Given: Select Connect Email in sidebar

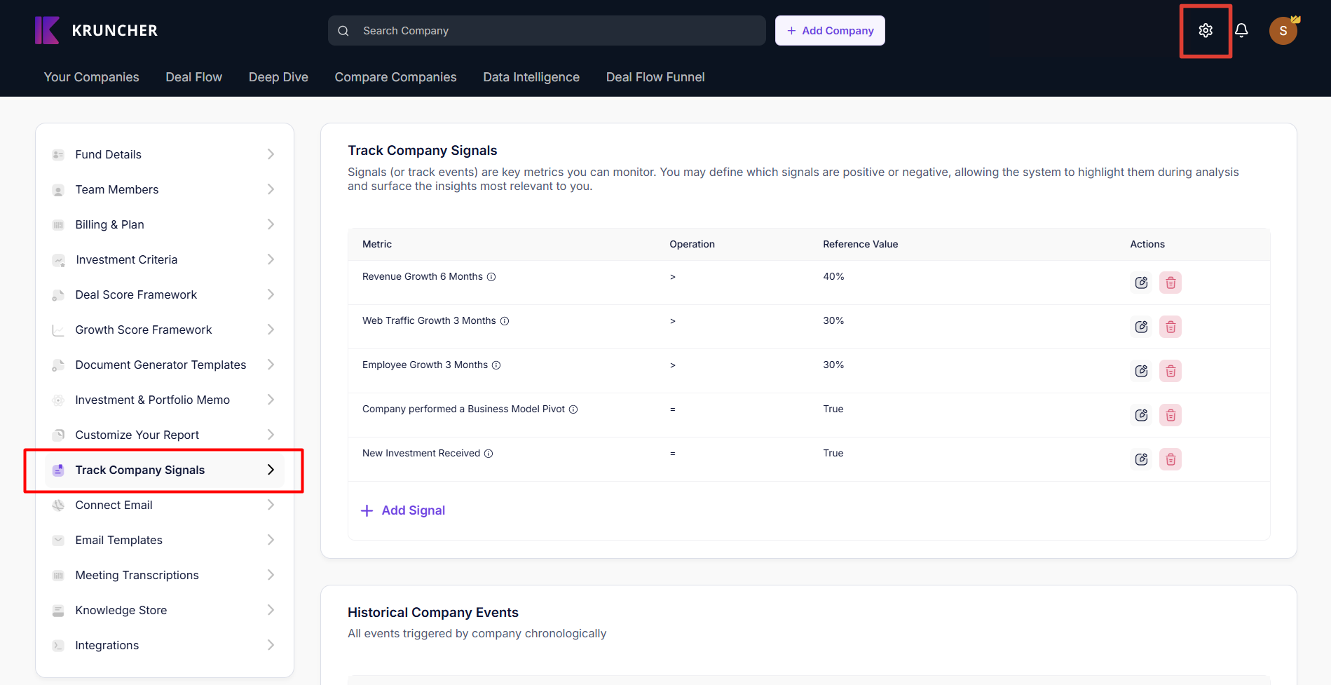Looking at the screenshot, I should point(114,505).
